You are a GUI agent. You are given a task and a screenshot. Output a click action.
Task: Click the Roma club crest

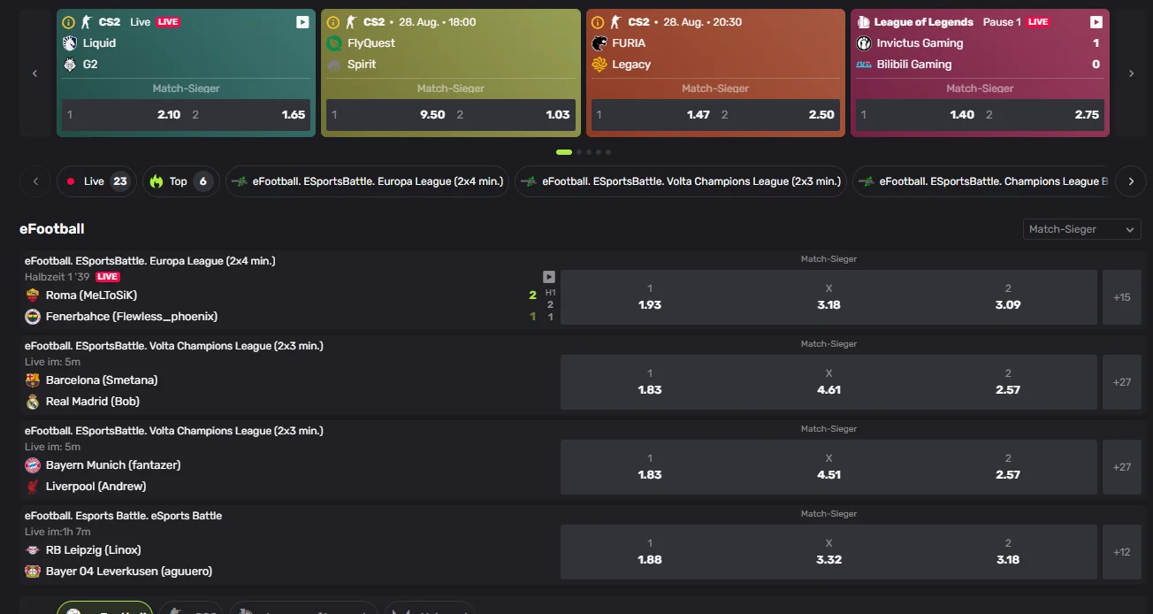pyautogui.click(x=33, y=295)
